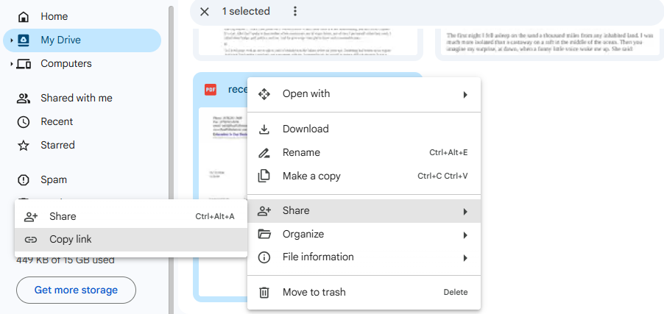Expand the Organize submenu arrow
Screen dimensions: 664x314
pos(465,235)
